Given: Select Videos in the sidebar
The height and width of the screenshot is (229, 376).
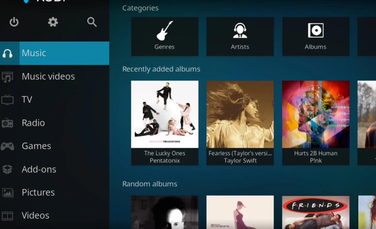Looking at the screenshot, I should [54, 215].
